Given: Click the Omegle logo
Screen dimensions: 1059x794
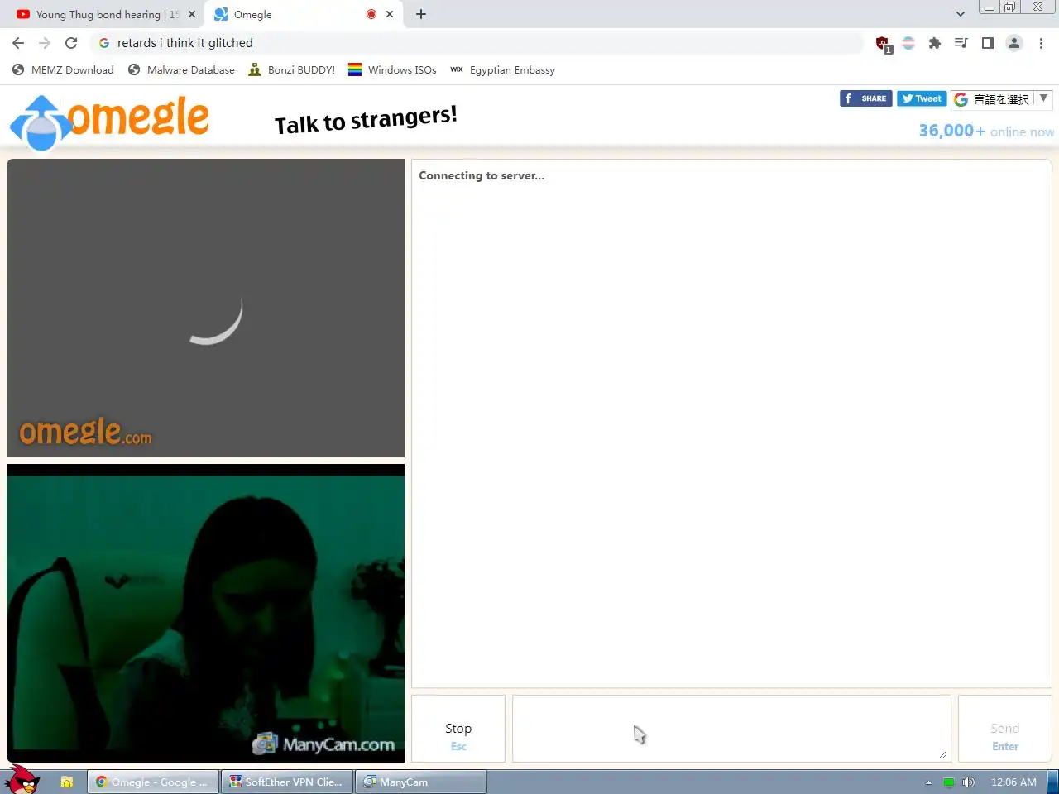Looking at the screenshot, I should [x=109, y=122].
